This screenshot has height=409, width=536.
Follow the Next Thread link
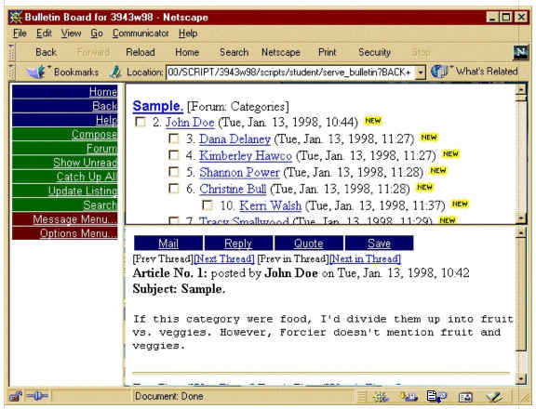(224, 258)
